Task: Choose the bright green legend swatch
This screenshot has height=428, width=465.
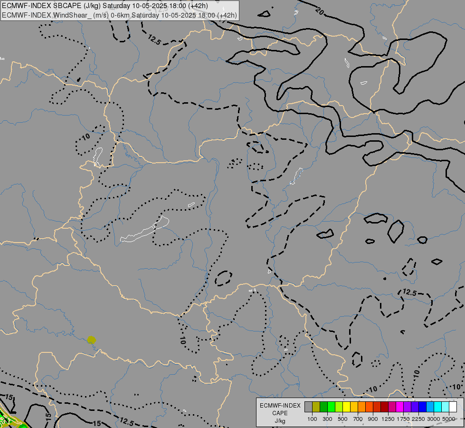Action: pyautogui.click(x=331, y=407)
